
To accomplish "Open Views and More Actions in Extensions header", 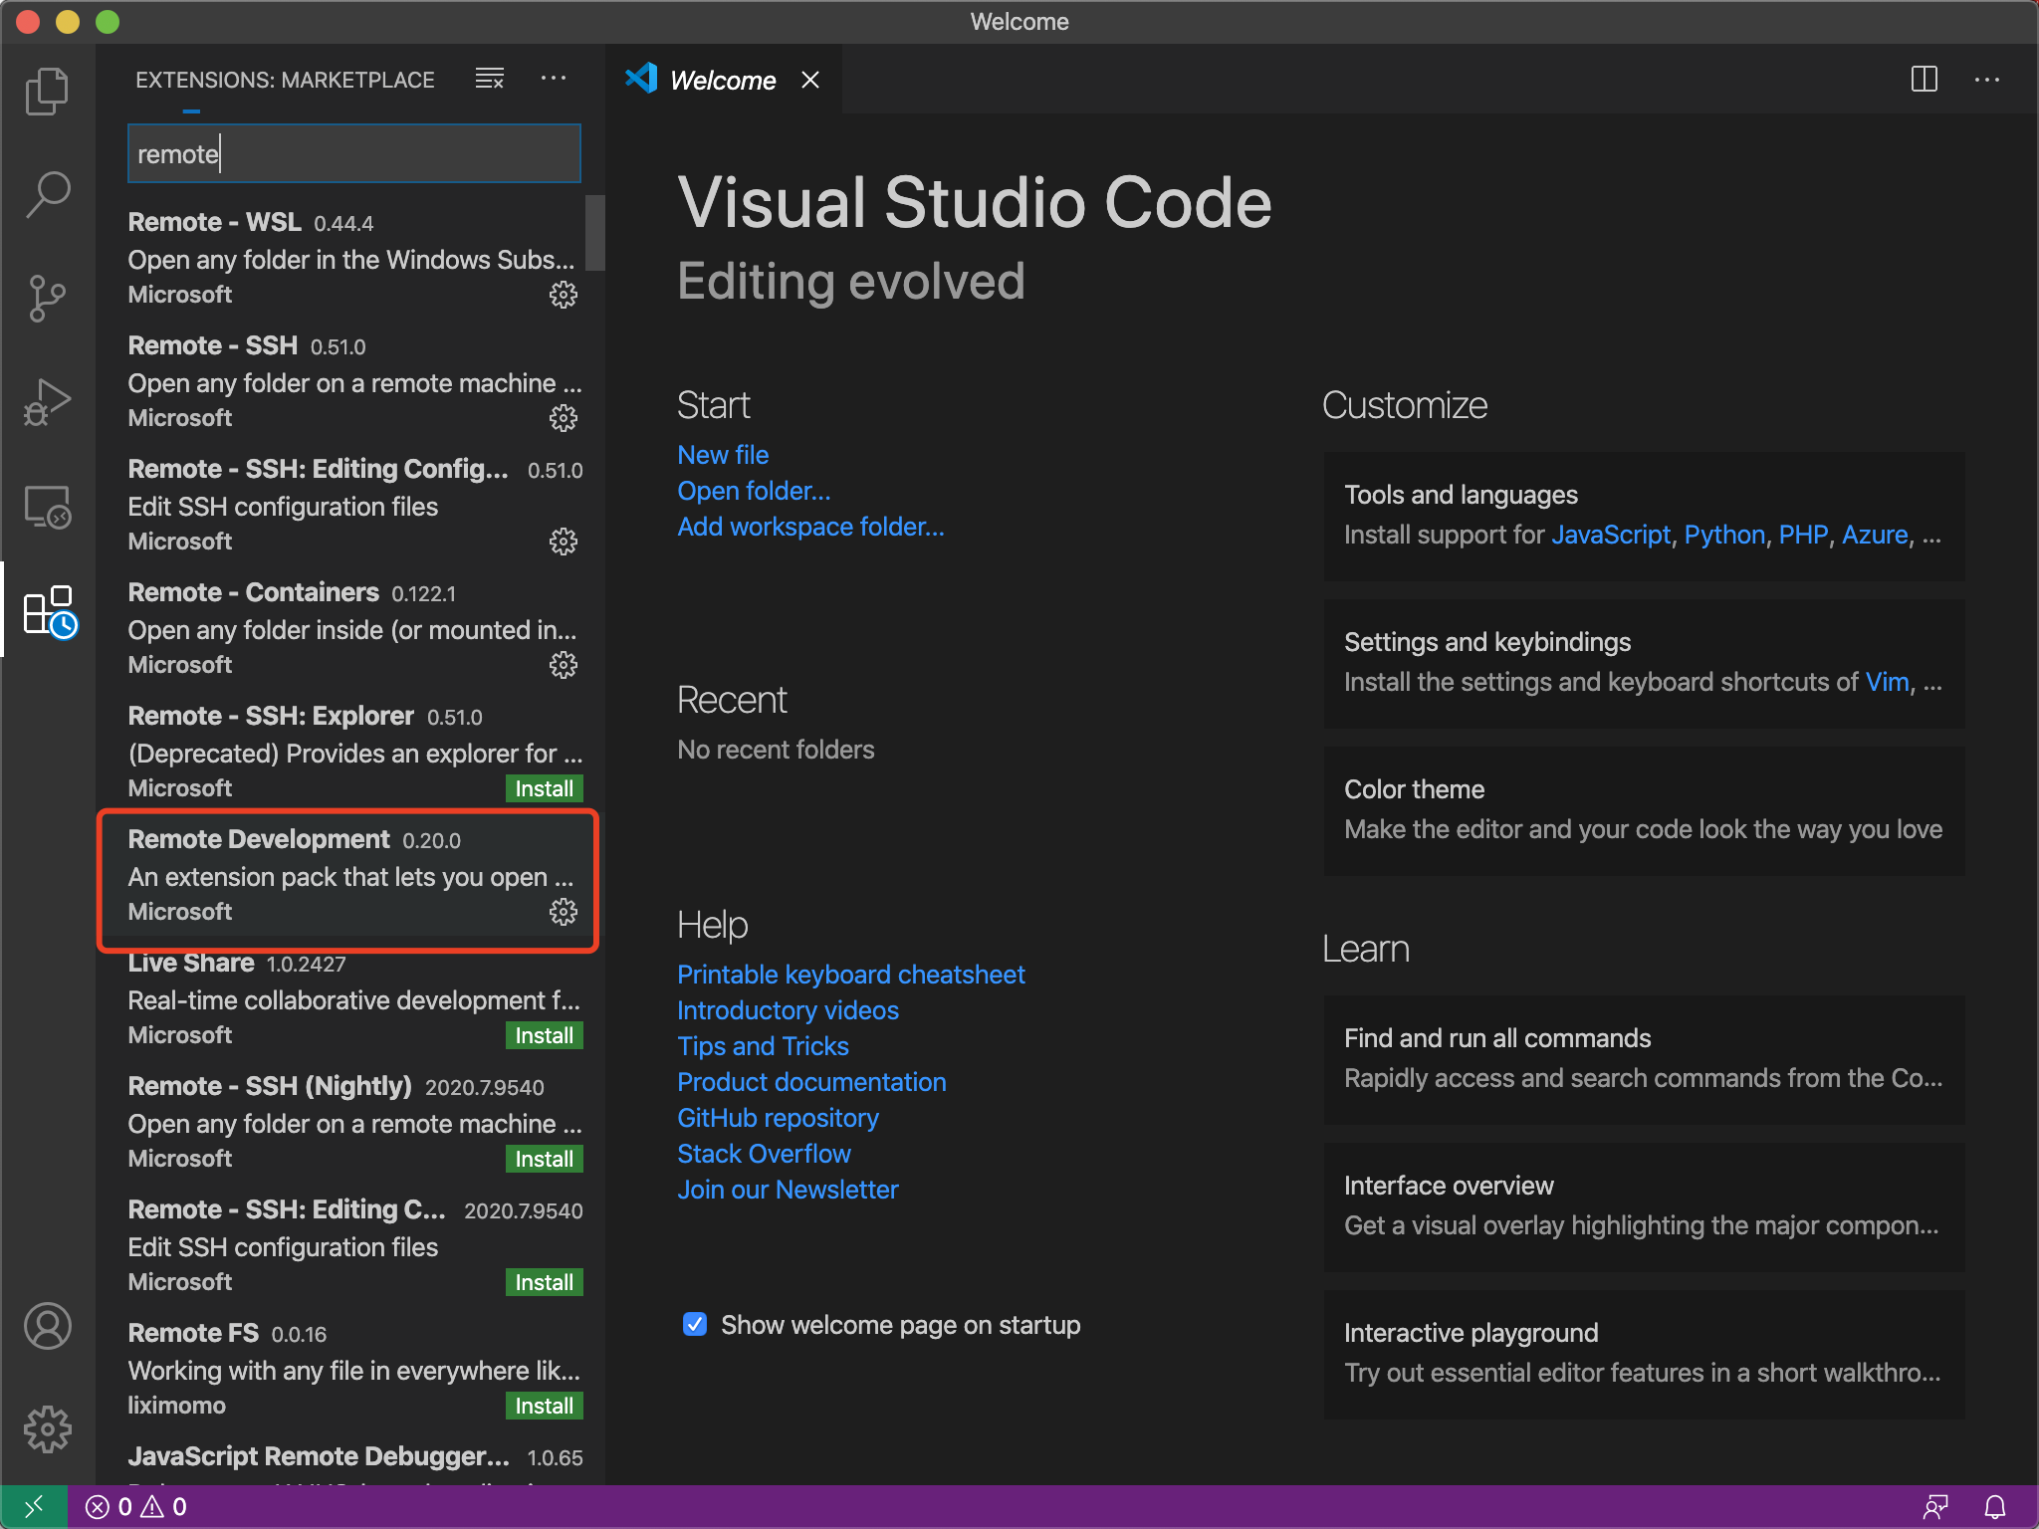I will click(x=554, y=79).
